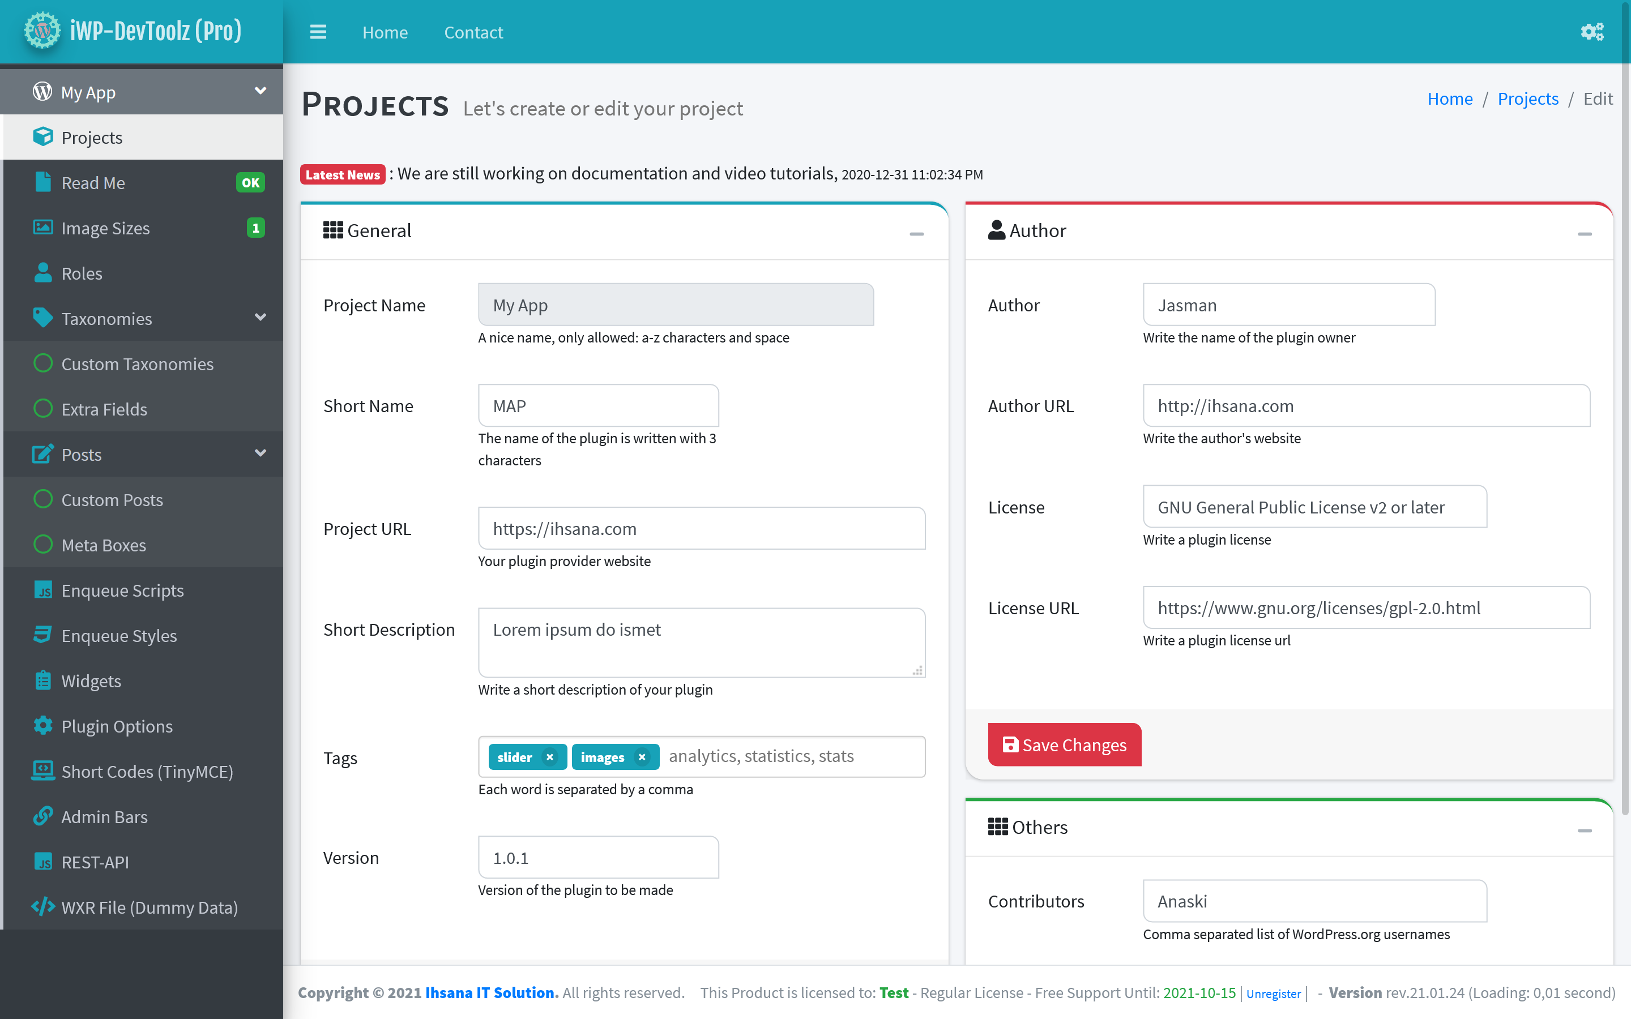Focus the Author URL input field
The image size is (1631, 1019).
tap(1366, 405)
